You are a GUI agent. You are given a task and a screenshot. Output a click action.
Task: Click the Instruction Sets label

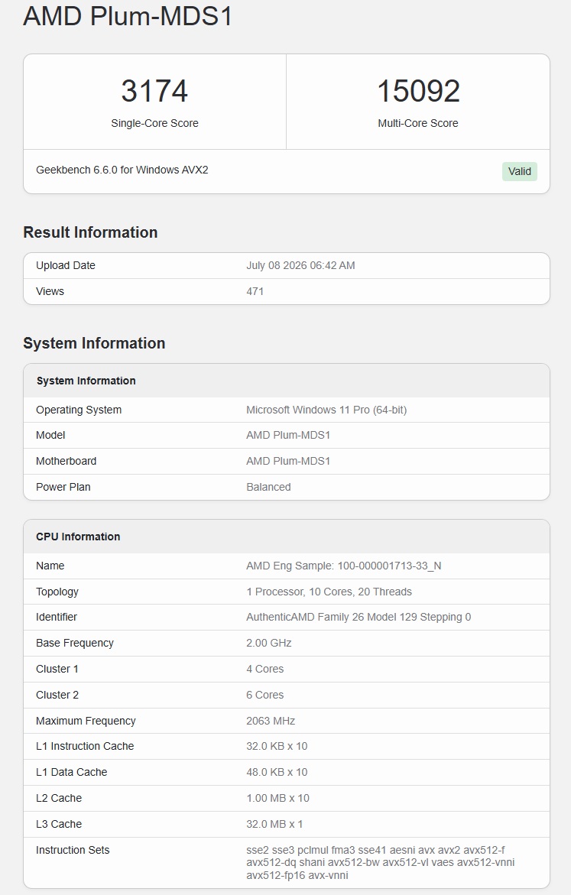[x=73, y=850]
